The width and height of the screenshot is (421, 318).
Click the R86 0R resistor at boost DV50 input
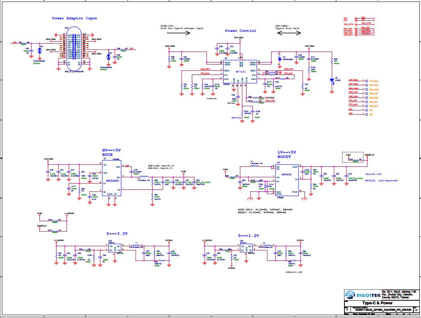232,177
